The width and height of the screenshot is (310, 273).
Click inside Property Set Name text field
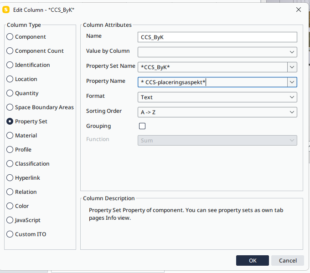[x=212, y=67]
